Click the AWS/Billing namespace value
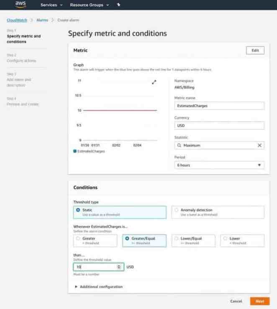This screenshot has height=309, width=277. tap(184, 88)
